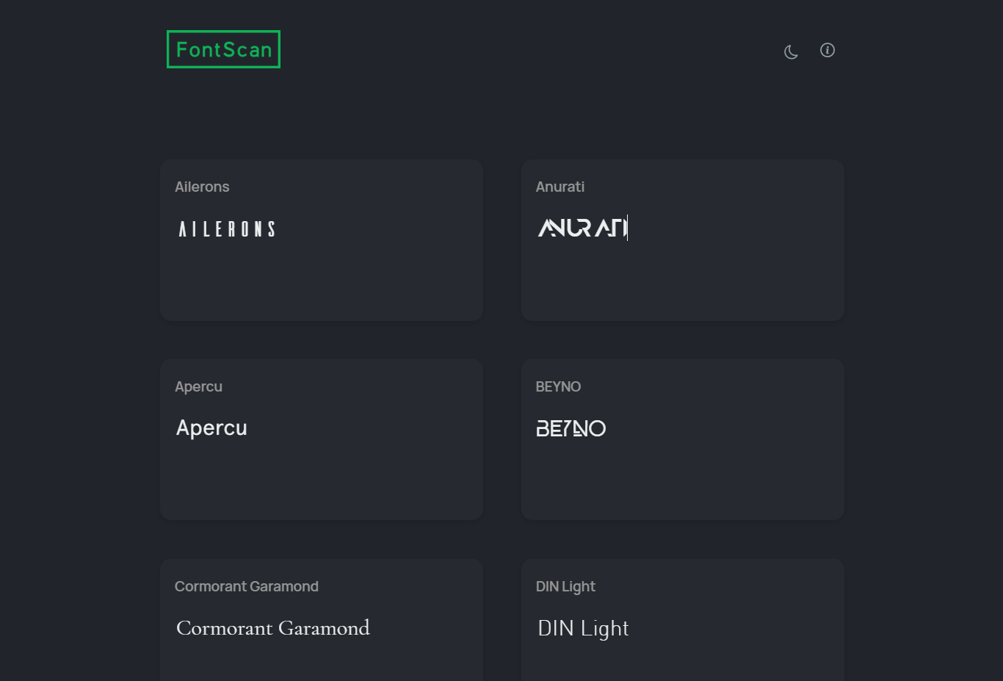Select the DIN Light card title
1003x681 pixels.
point(565,586)
